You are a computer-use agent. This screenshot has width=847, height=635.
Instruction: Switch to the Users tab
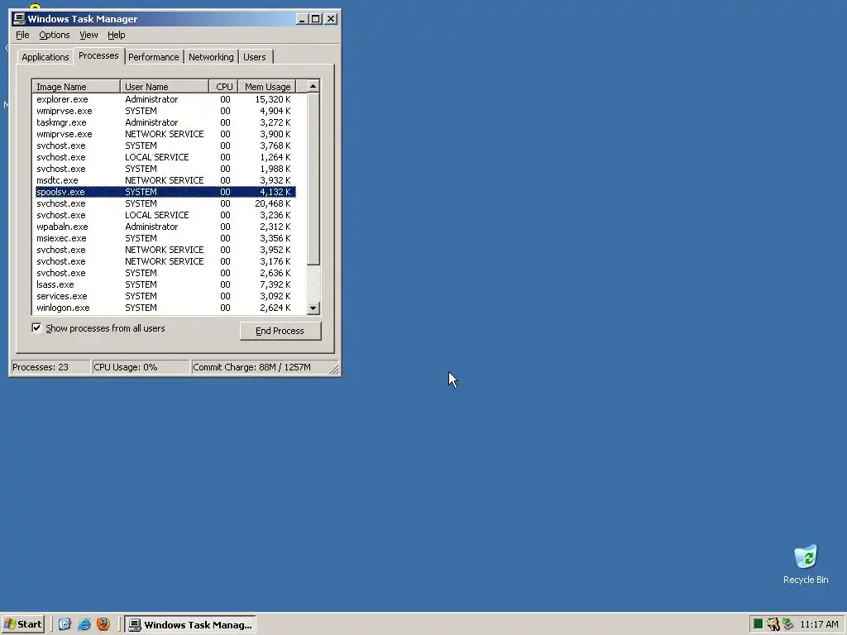pyautogui.click(x=255, y=57)
